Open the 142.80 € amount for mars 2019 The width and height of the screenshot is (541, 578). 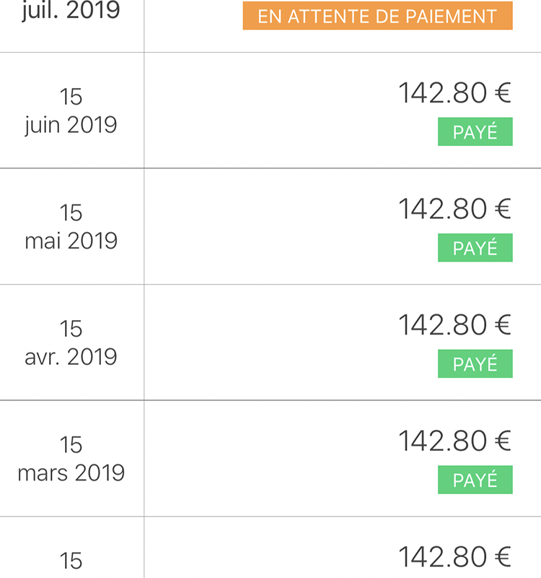(455, 441)
